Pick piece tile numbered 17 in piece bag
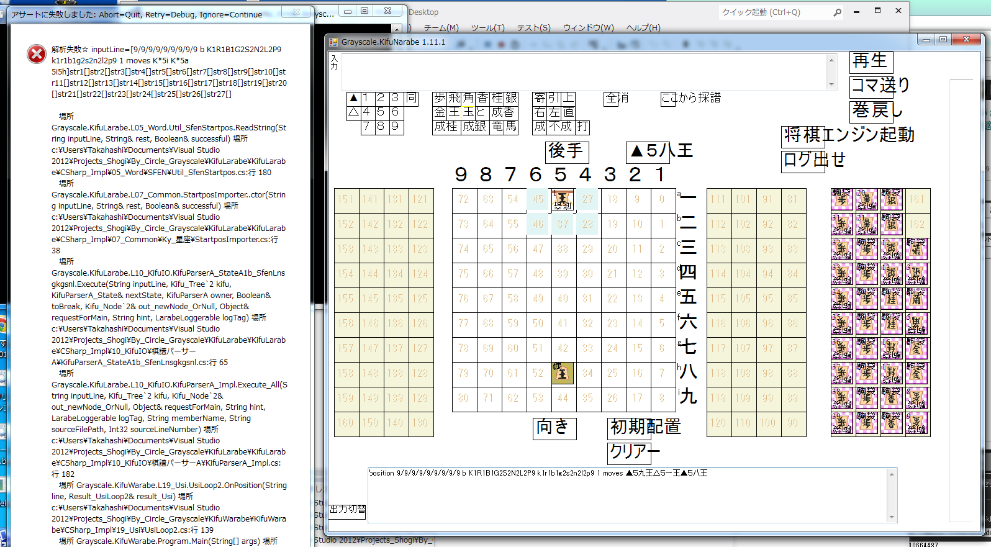 point(892,373)
